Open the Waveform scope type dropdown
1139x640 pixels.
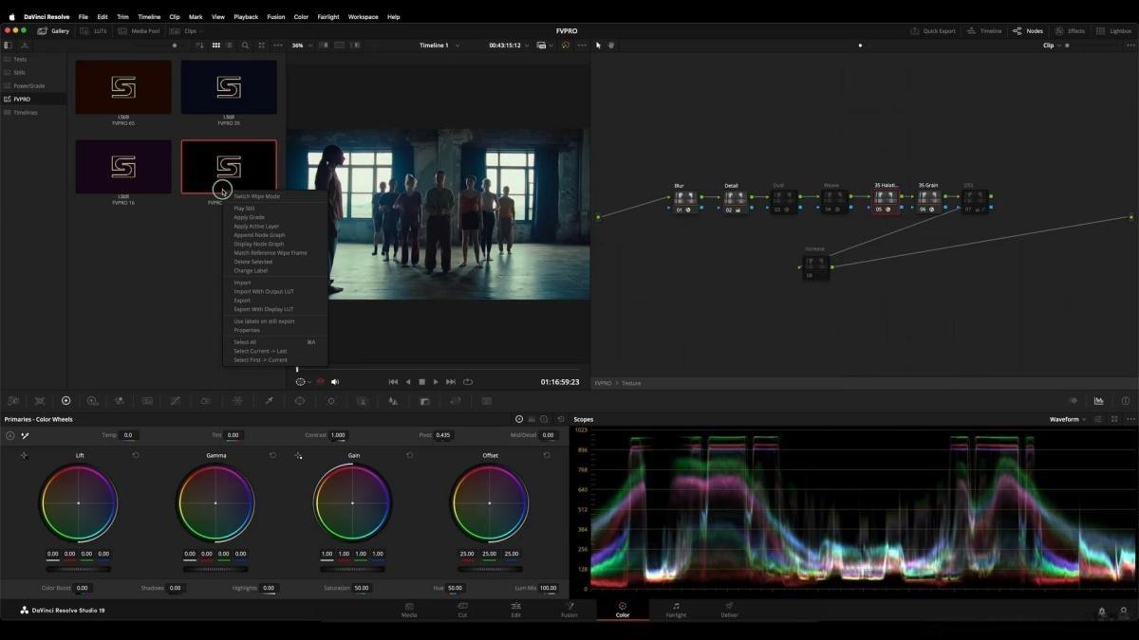[1068, 419]
